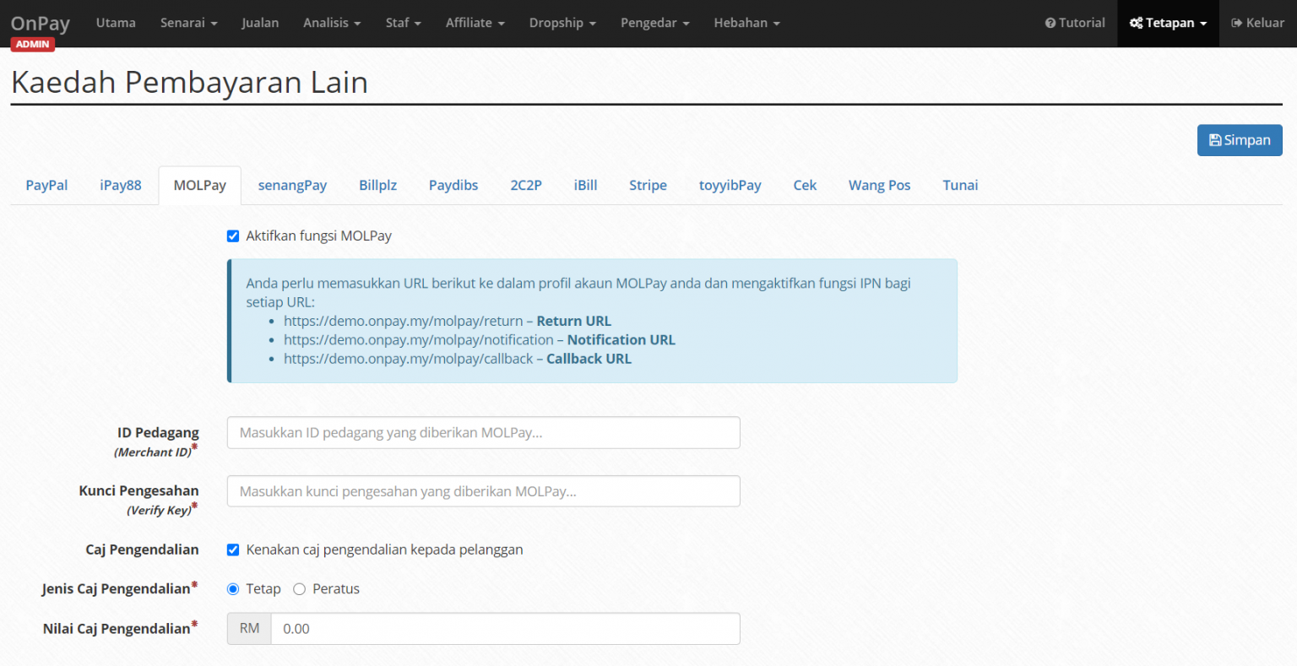Click the ID Pedagang input field
This screenshot has height=666, width=1297.
tap(483, 432)
